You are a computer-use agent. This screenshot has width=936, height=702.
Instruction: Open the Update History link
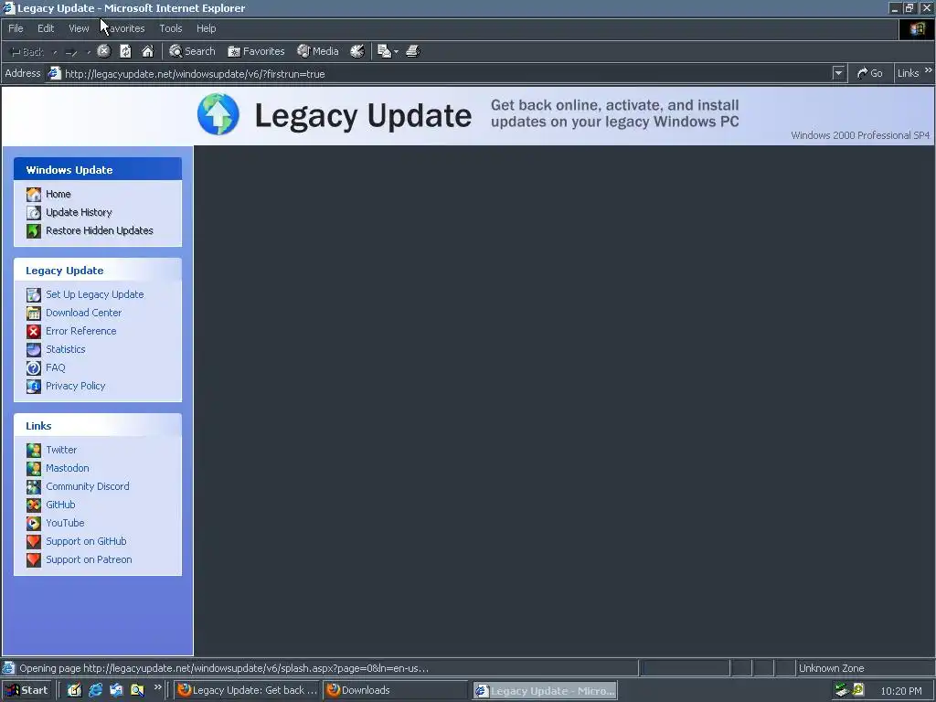[79, 212]
